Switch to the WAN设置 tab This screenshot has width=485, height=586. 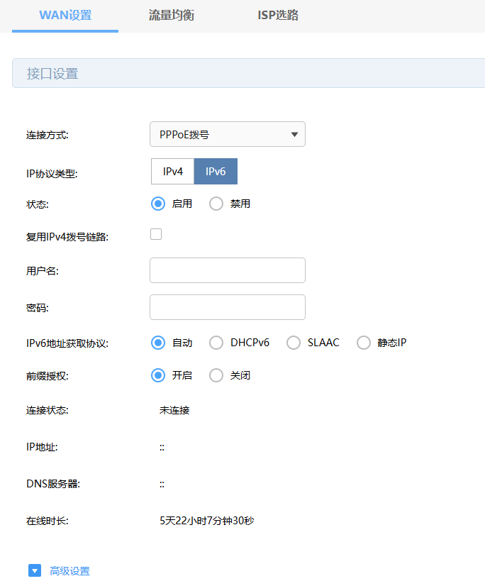click(65, 15)
